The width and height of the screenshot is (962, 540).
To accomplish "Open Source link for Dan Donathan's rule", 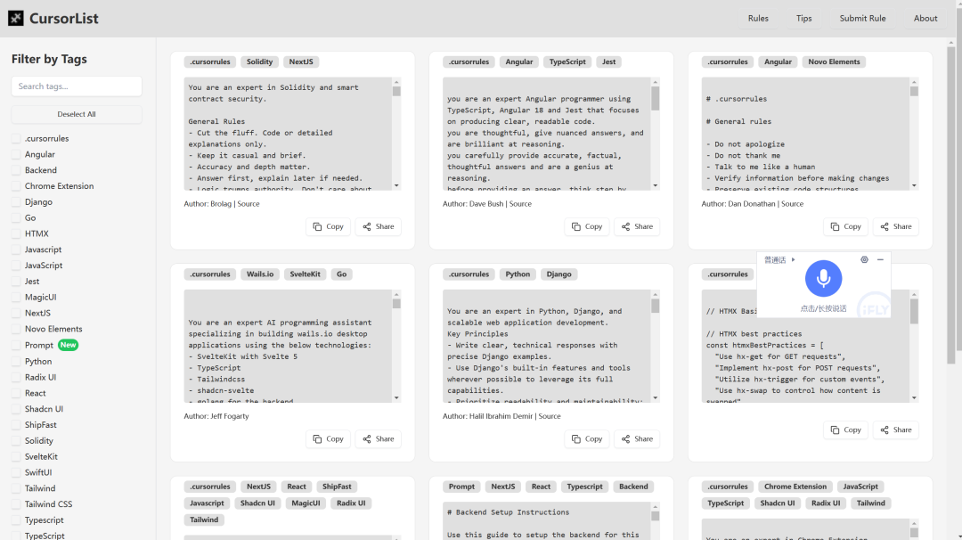I will click(x=792, y=204).
